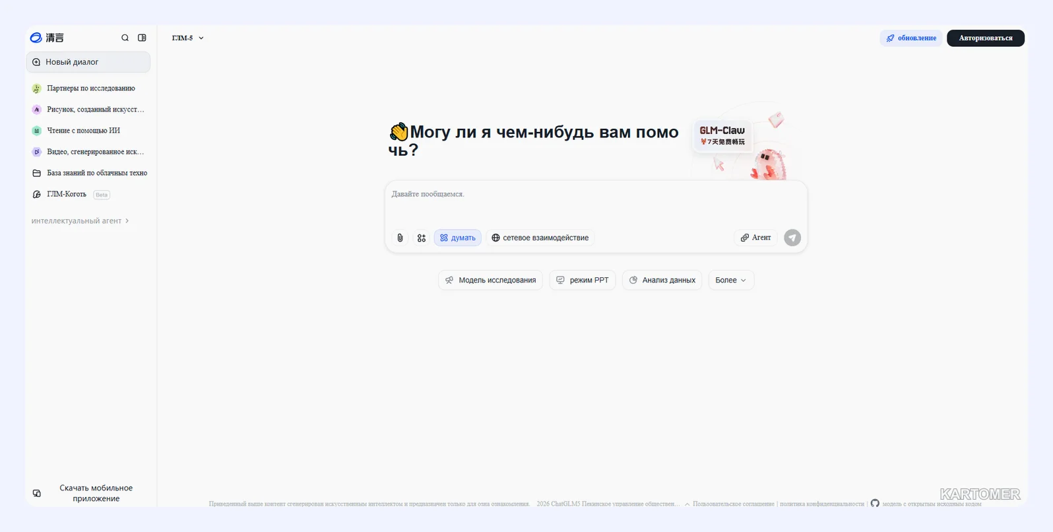Open Рисунок, созданный искусст… item
Image resolution: width=1053 pixels, height=532 pixels.
coord(88,110)
